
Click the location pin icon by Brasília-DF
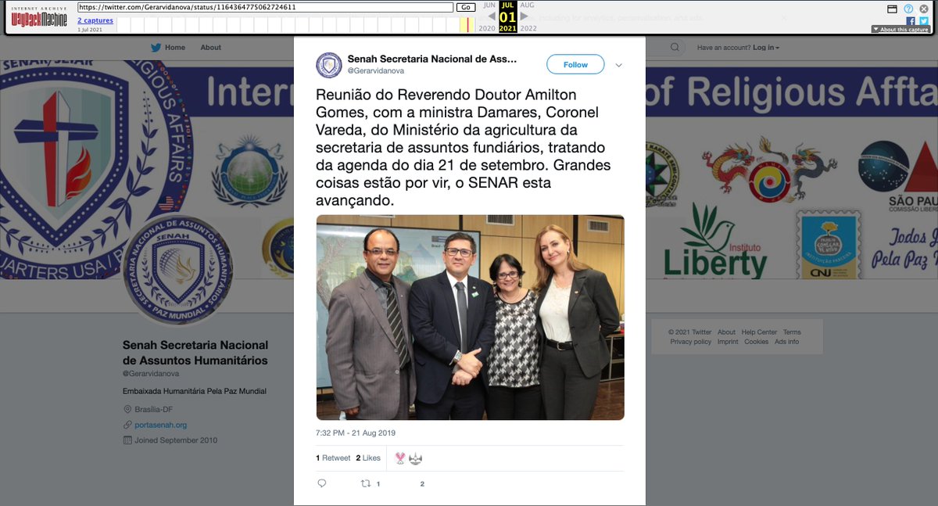127,410
